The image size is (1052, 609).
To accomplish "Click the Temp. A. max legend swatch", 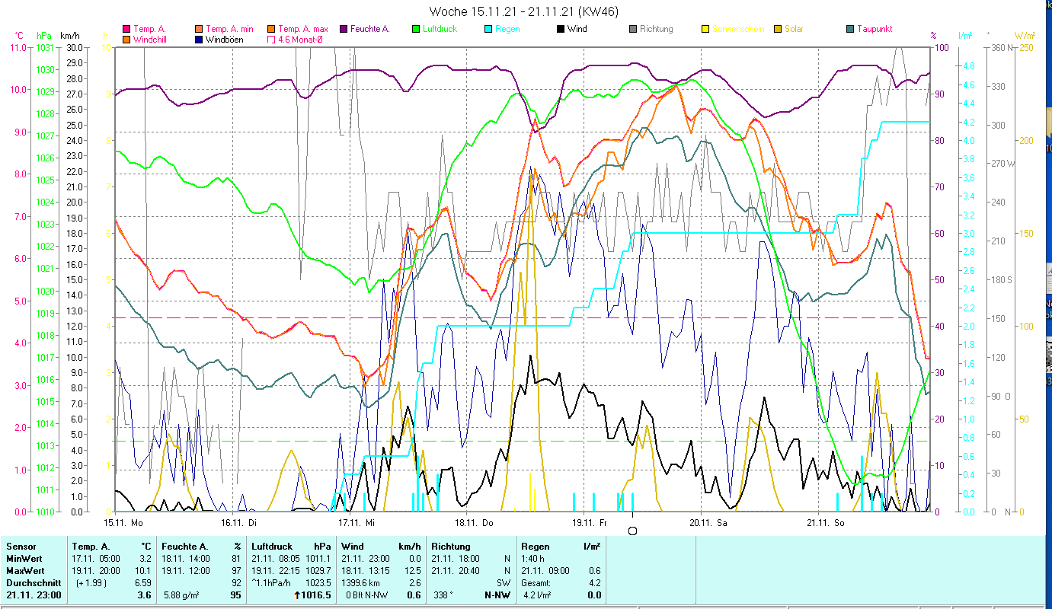I will pos(271,30).
